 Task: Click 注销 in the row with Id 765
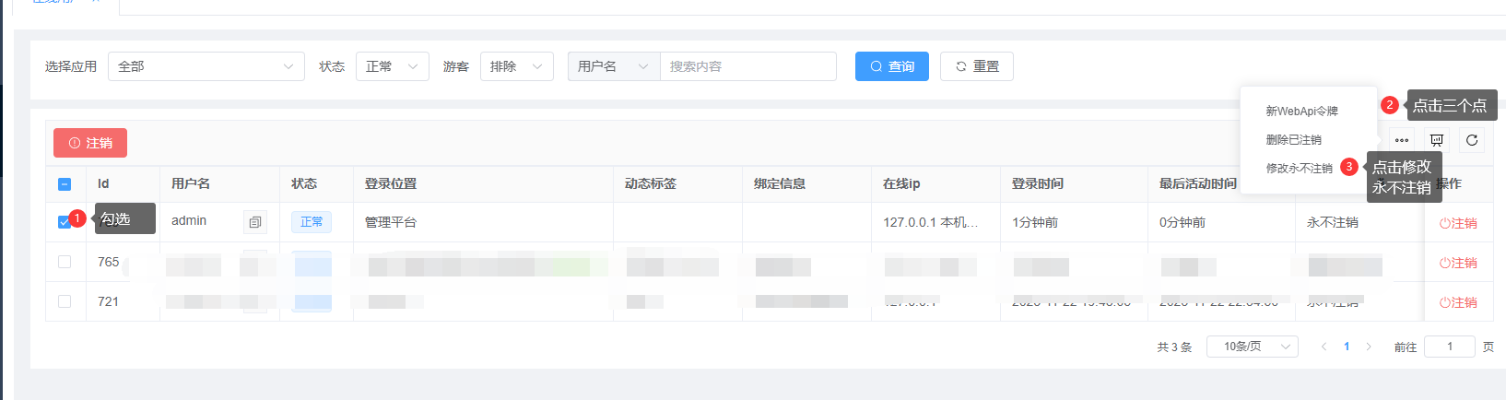click(1458, 263)
